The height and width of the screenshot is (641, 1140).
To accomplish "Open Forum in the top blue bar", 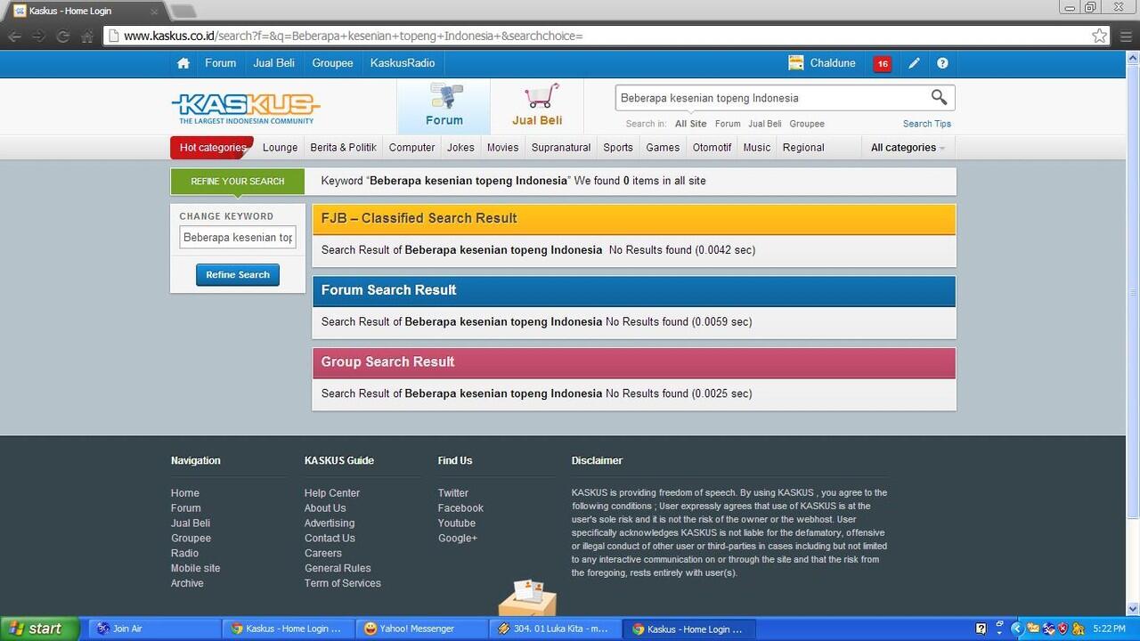I will pos(220,63).
